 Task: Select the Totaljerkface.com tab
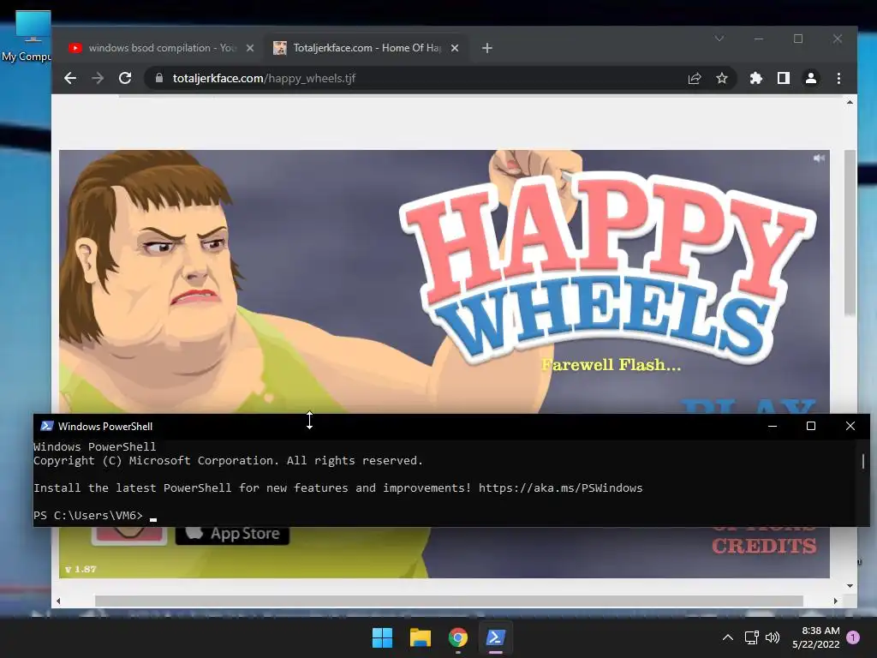[x=367, y=48]
